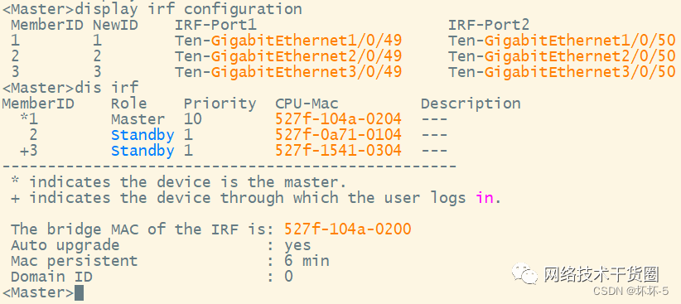The image size is (681, 304).
Task: Click the IRF-Port2 column header
Action: [489, 25]
